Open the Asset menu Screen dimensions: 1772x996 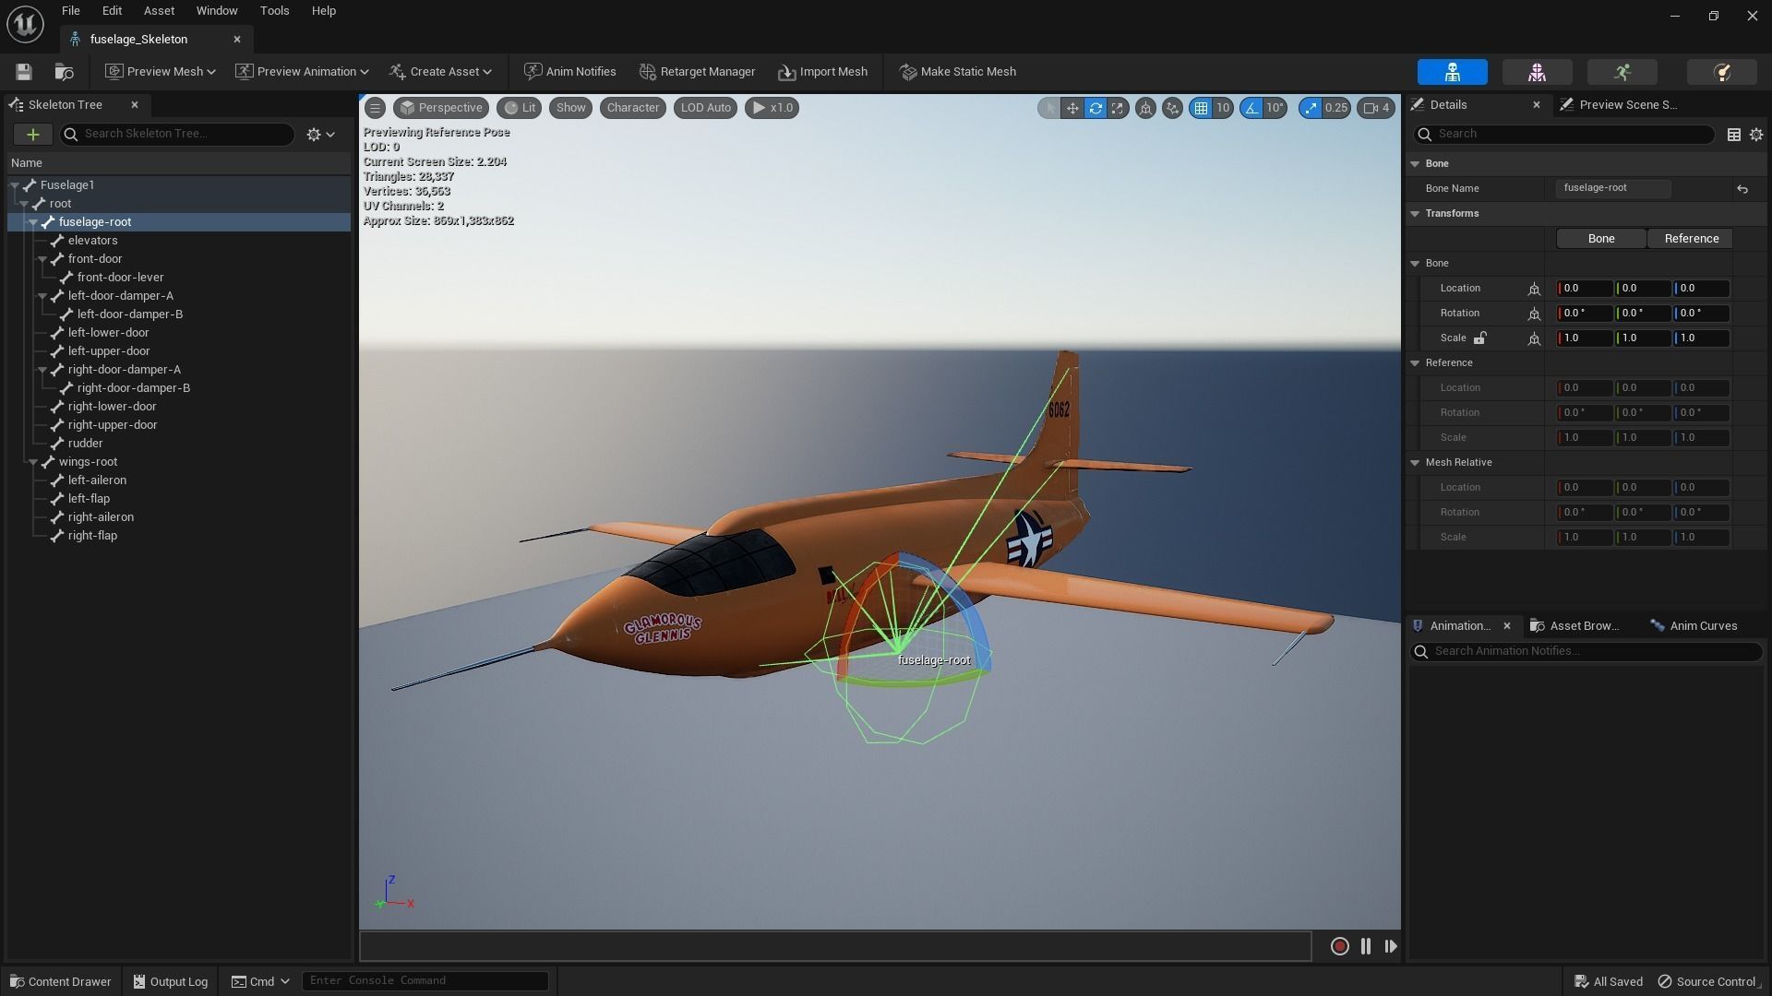coord(159,11)
